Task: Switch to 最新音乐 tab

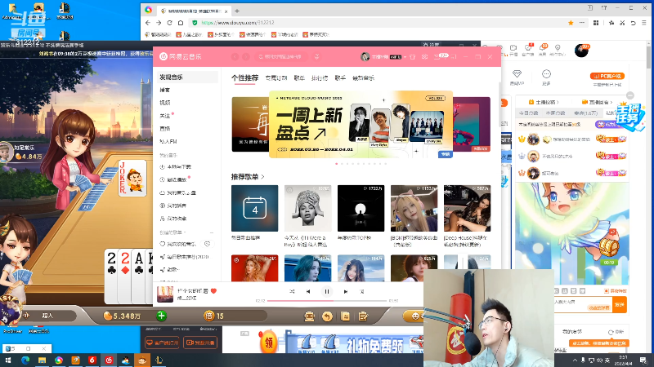Action: click(x=363, y=77)
